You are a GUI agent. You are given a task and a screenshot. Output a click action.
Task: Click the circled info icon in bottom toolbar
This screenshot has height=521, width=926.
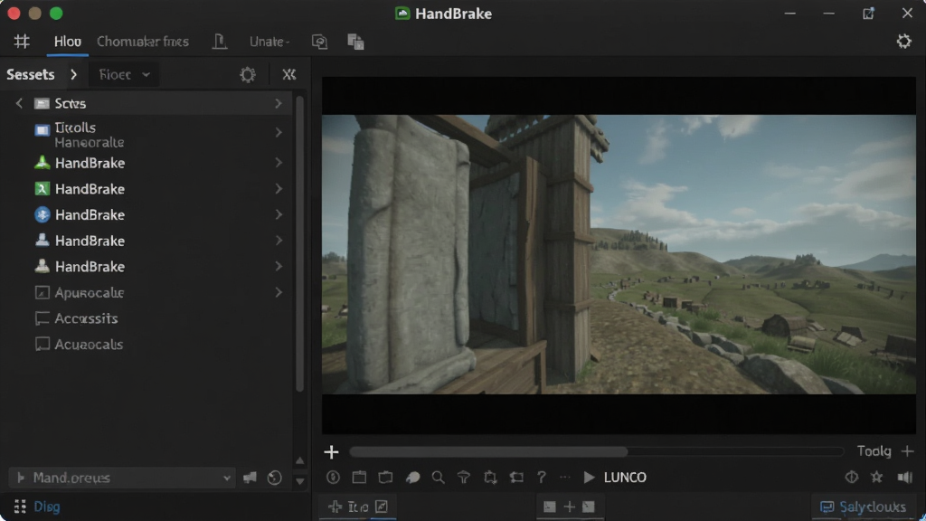click(x=333, y=478)
